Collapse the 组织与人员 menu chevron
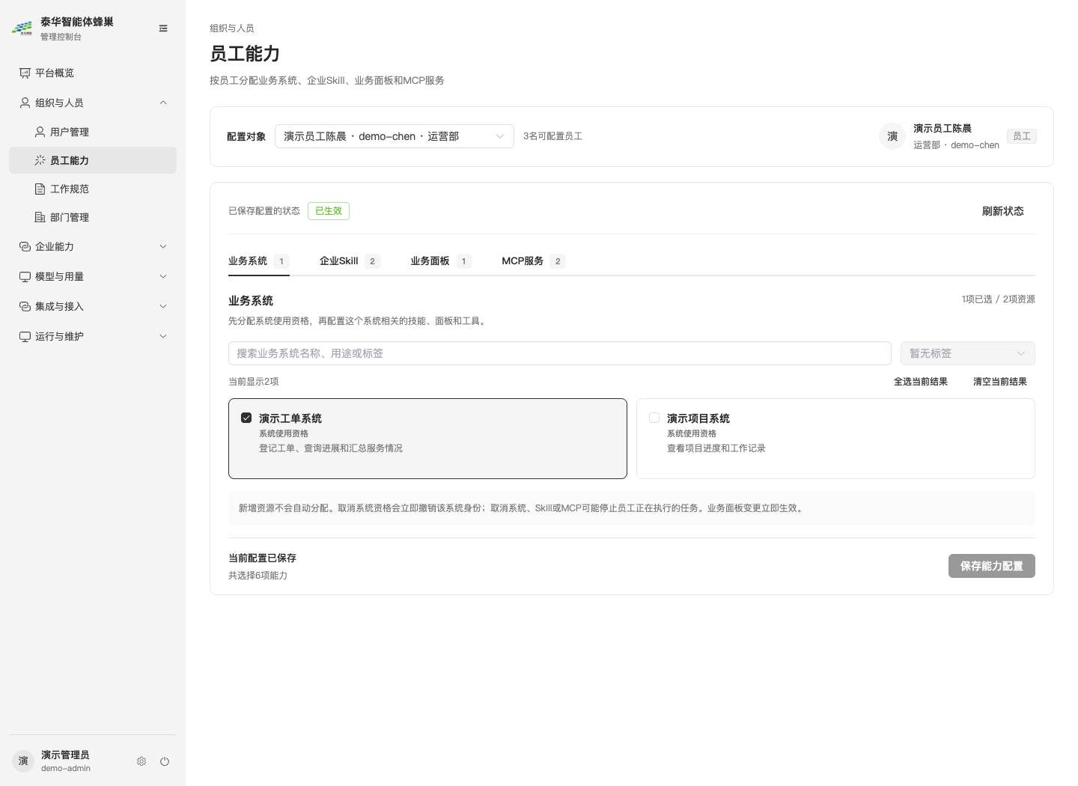Viewport: 1078px width, 786px height. [x=163, y=103]
